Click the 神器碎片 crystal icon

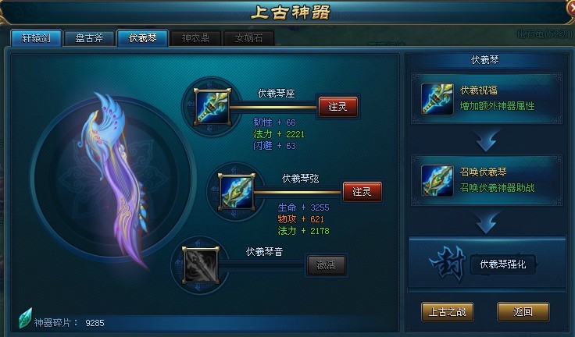click(x=25, y=317)
